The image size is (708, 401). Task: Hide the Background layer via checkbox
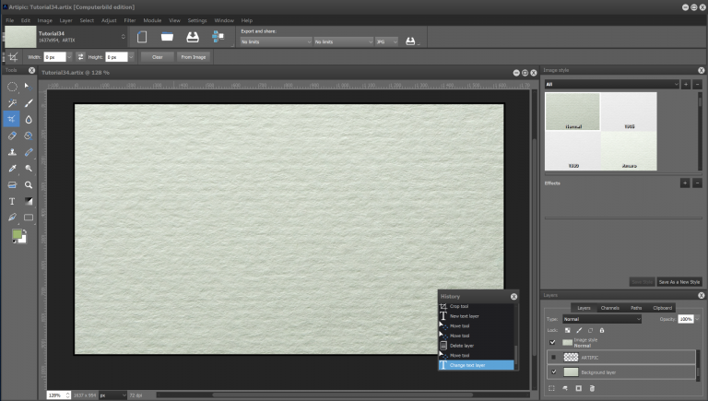pyautogui.click(x=553, y=372)
